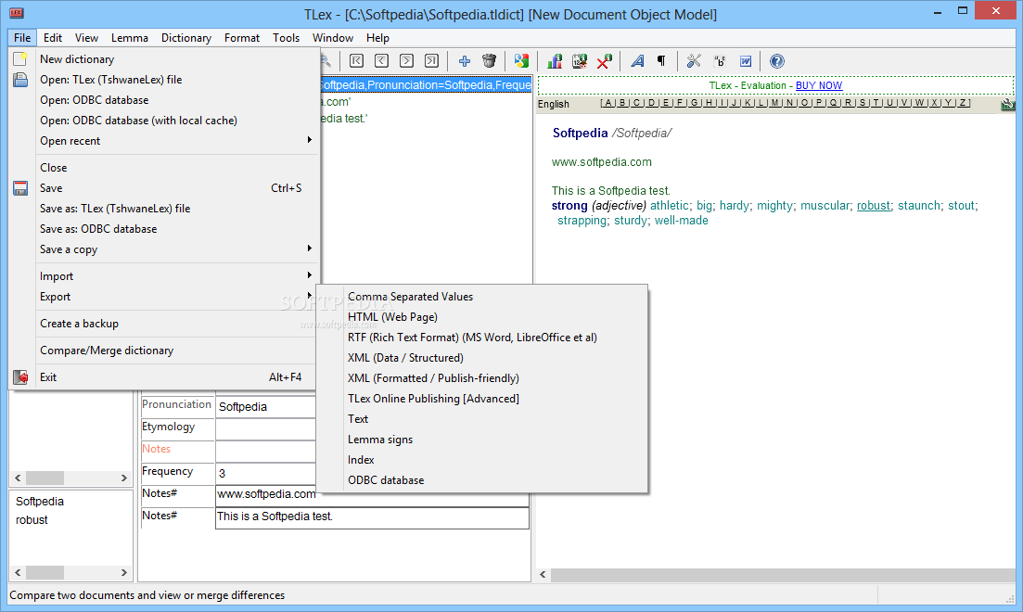
Task: Export as RTF (Rich Text Format)
Action: pos(482,338)
